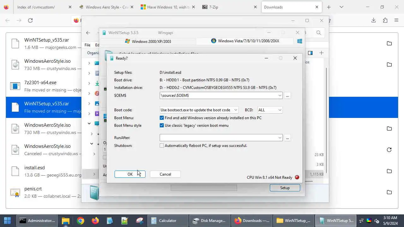The height and width of the screenshot is (227, 404).
Task: Click the WinNTSetup progress bar
Action: [204, 188]
